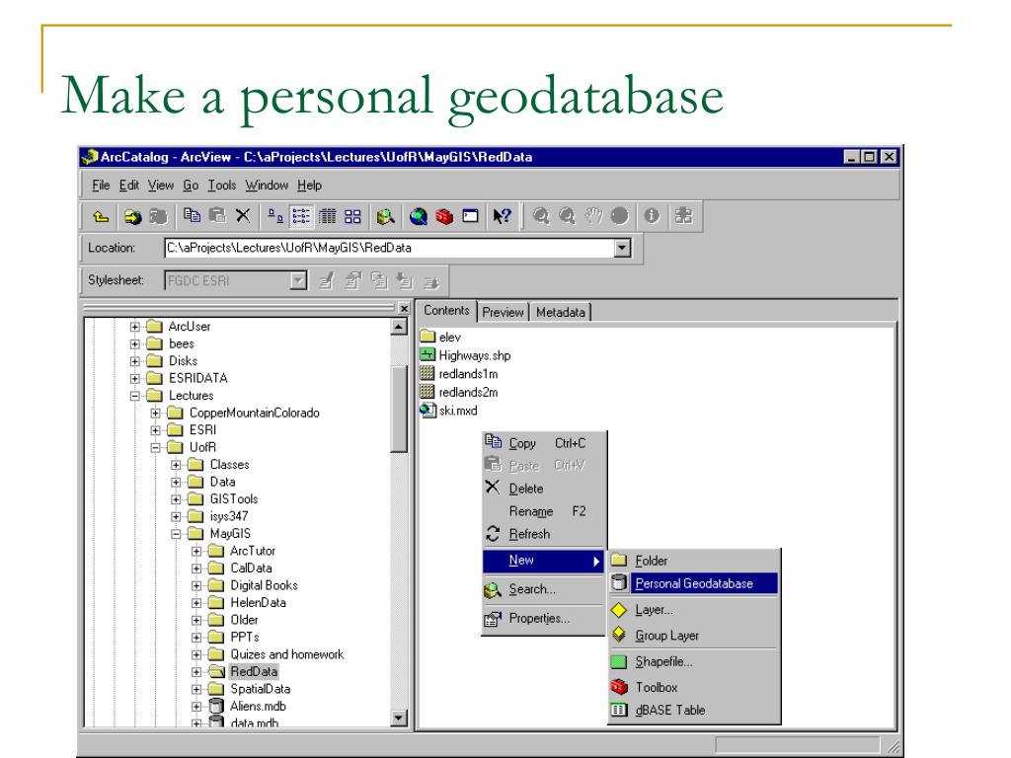The width and height of the screenshot is (1011, 758).
Task: Click the catalog tree scroll-up arrow
Action: 399,328
